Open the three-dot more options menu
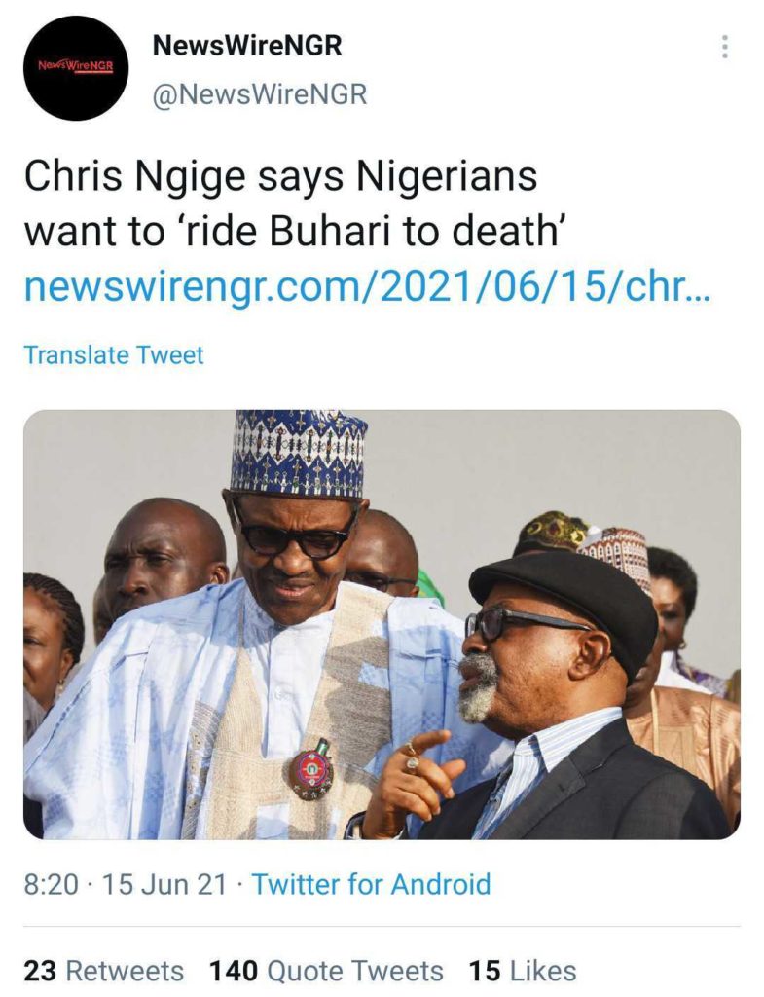The height and width of the screenshot is (997, 764). point(724,47)
